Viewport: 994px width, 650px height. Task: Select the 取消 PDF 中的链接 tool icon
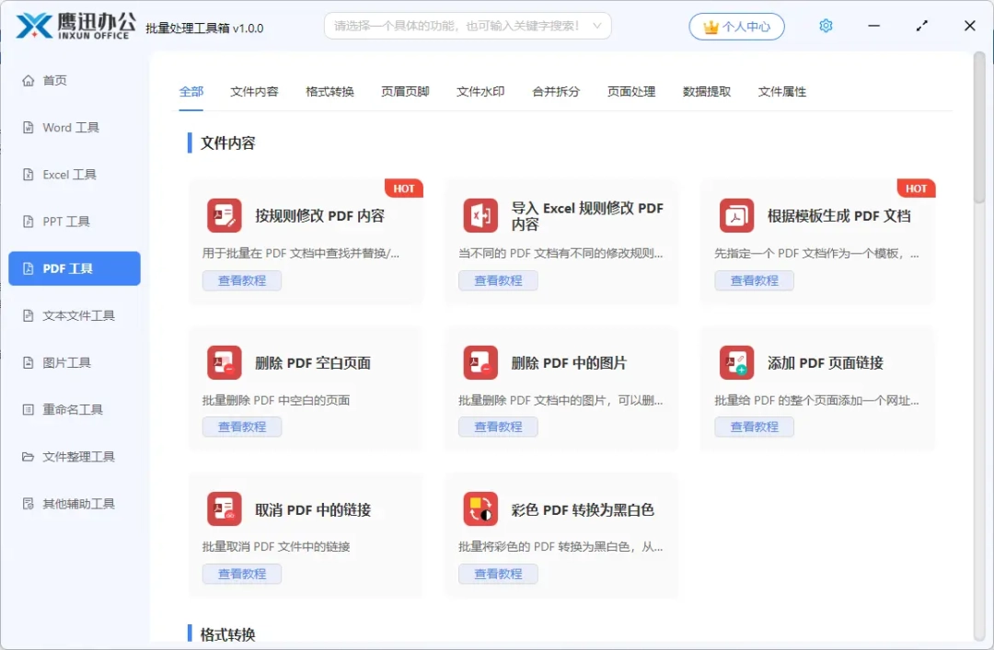pos(224,508)
